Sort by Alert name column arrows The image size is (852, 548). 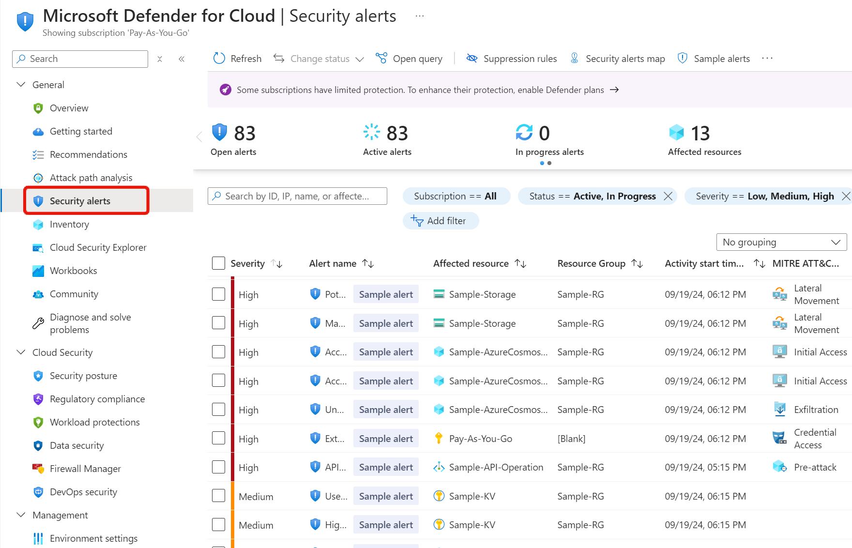368,263
